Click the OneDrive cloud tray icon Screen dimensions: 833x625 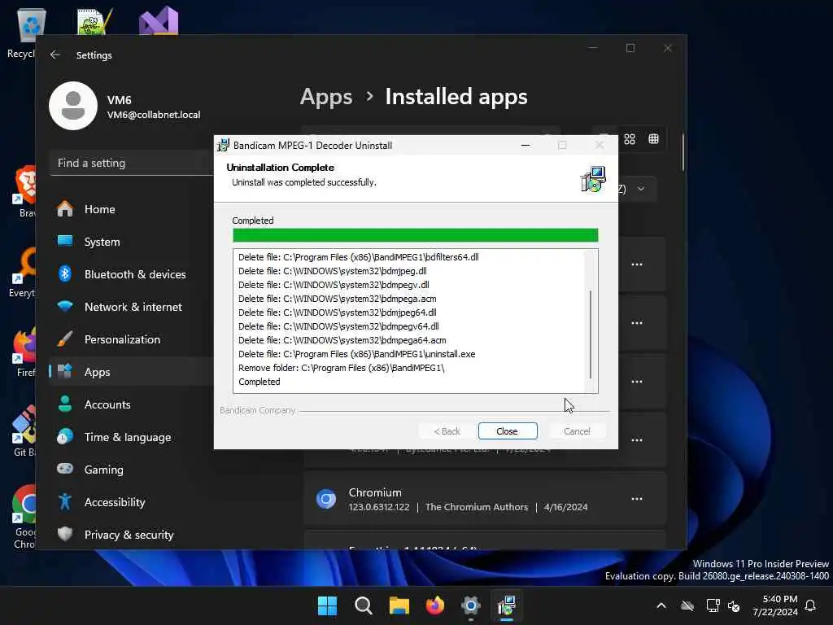coord(687,605)
